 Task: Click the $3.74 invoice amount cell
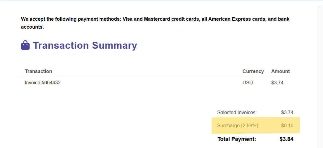tap(278, 83)
